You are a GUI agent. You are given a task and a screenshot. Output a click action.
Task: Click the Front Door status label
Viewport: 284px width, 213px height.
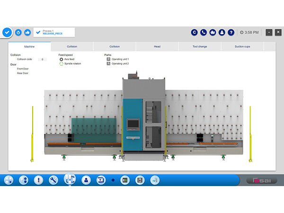[23, 68]
